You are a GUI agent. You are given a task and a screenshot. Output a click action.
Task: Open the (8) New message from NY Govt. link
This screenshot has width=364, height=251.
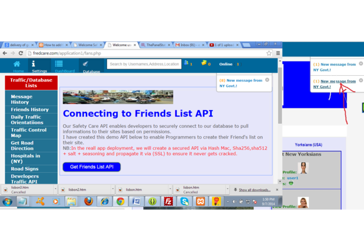click(x=241, y=83)
